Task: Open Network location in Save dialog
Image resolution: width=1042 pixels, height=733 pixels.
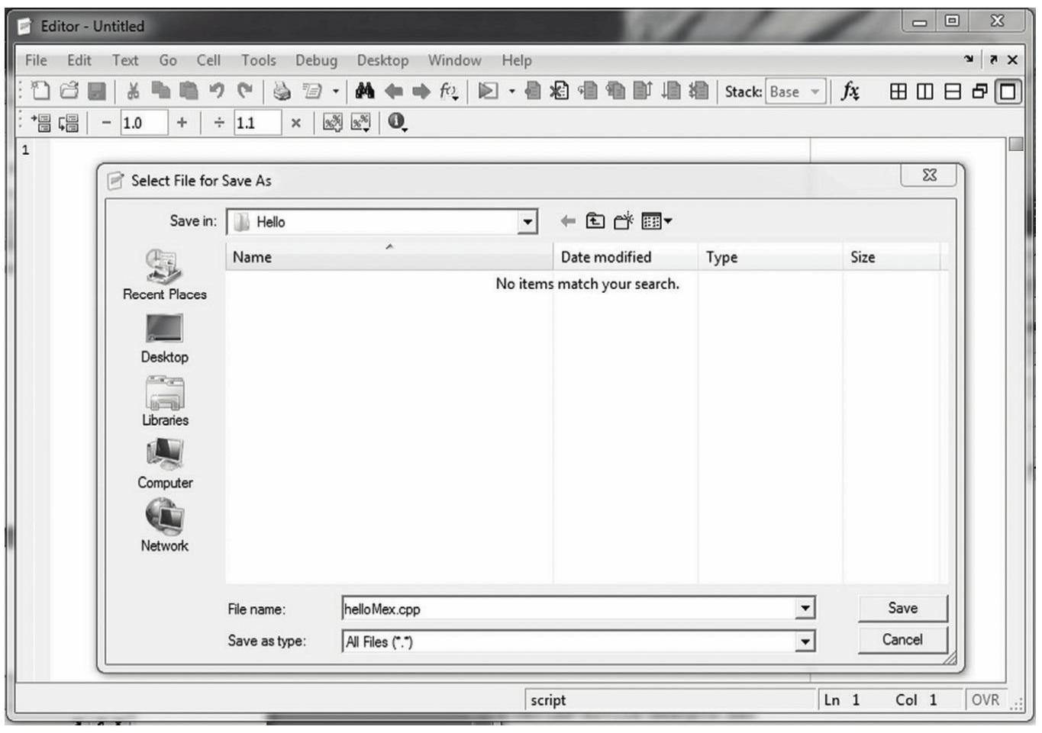Action: pyautogui.click(x=165, y=526)
